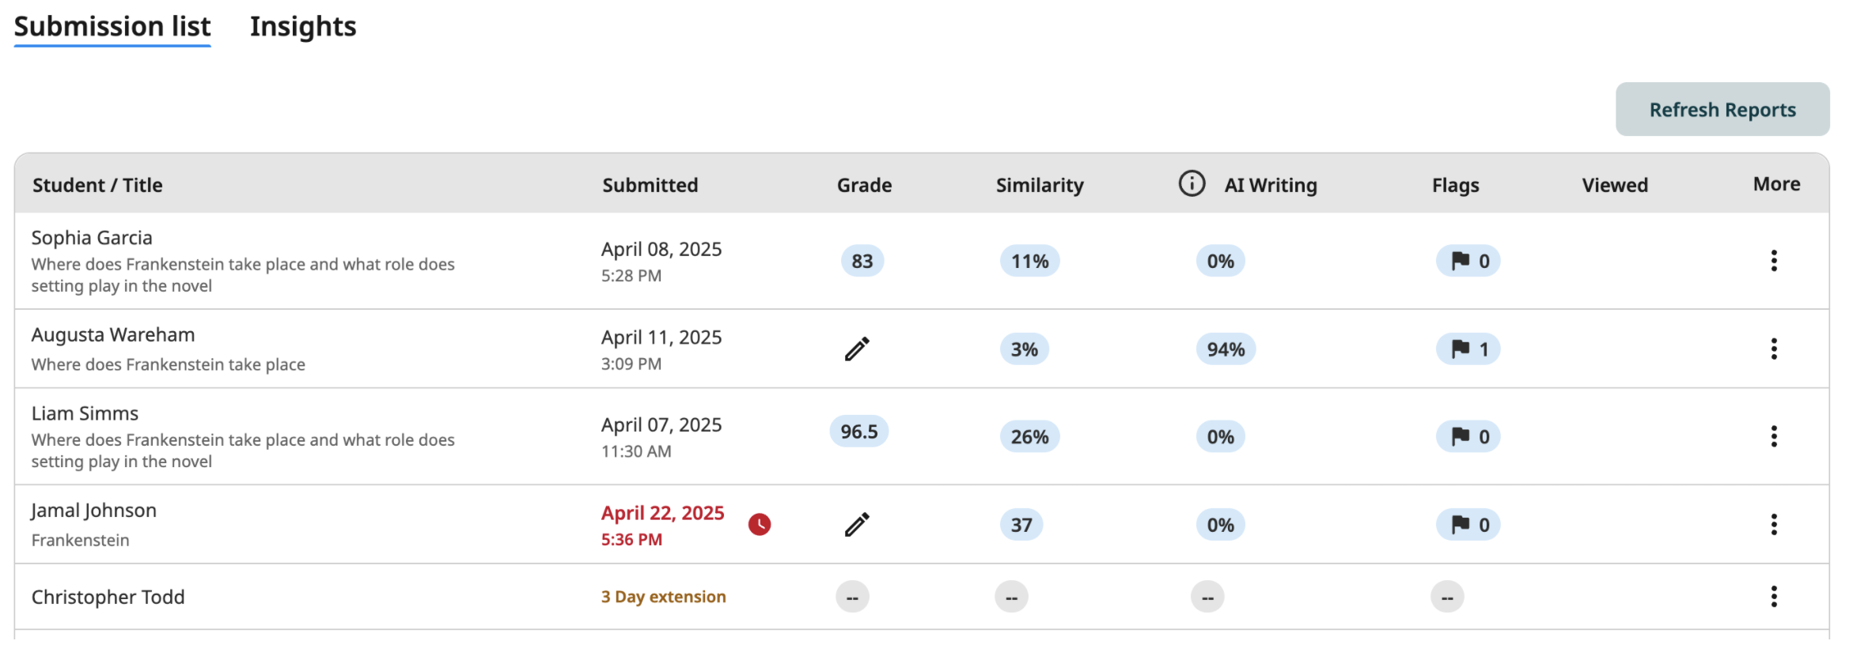Image resolution: width=1853 pixels, height=656 pixels.
Task: Open Jamal Johnson's Frankenstein submission
Action: tap(80, 540)
